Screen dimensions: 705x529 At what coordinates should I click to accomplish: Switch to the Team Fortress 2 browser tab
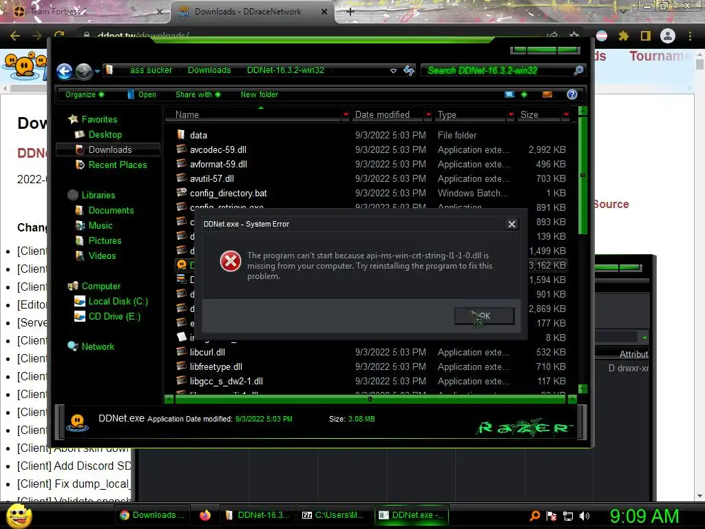point(85,12)
